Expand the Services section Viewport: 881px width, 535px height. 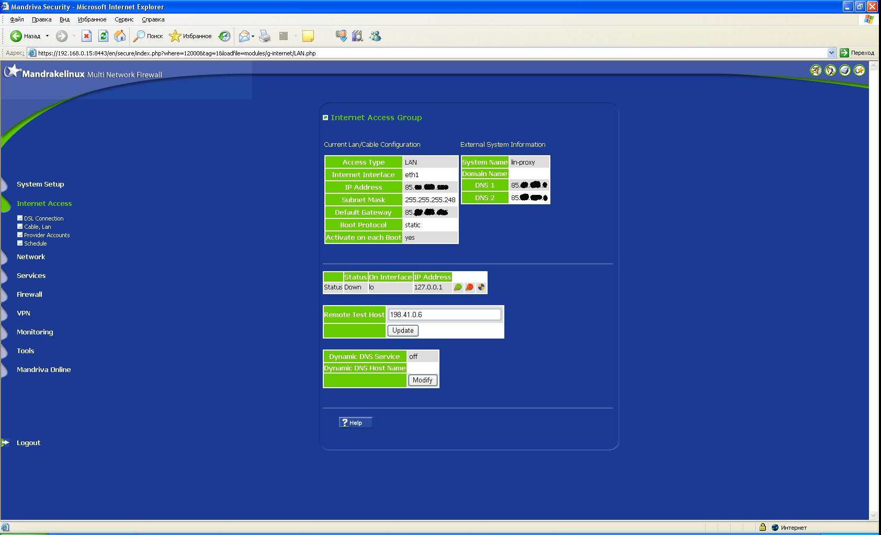pyautogui.click(x=31, y=276)
